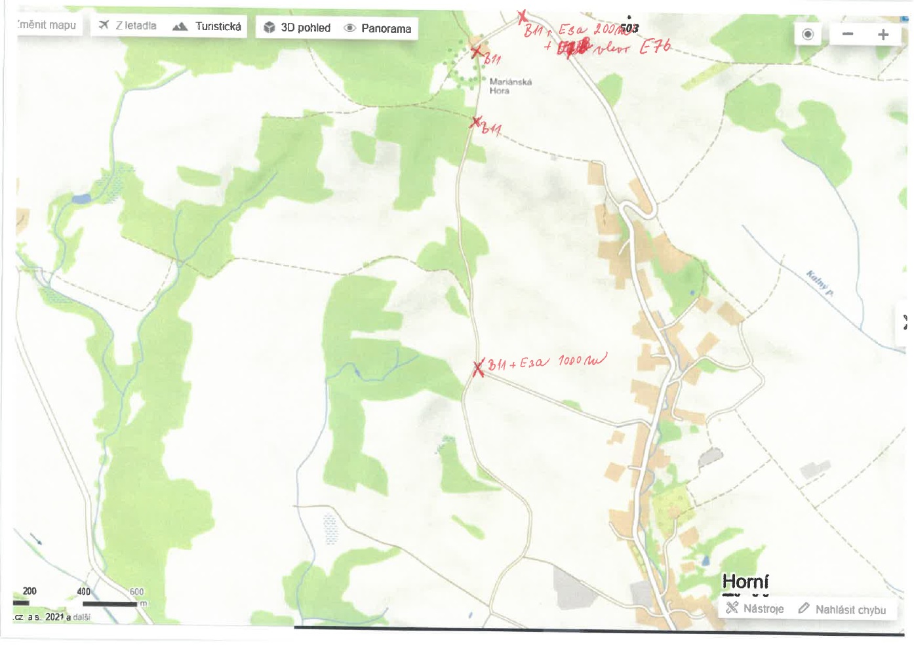The height and width of the screenshot is (647, 914).
Task: Open the Nástroje tools menu
Action: [x=755, y=608]
